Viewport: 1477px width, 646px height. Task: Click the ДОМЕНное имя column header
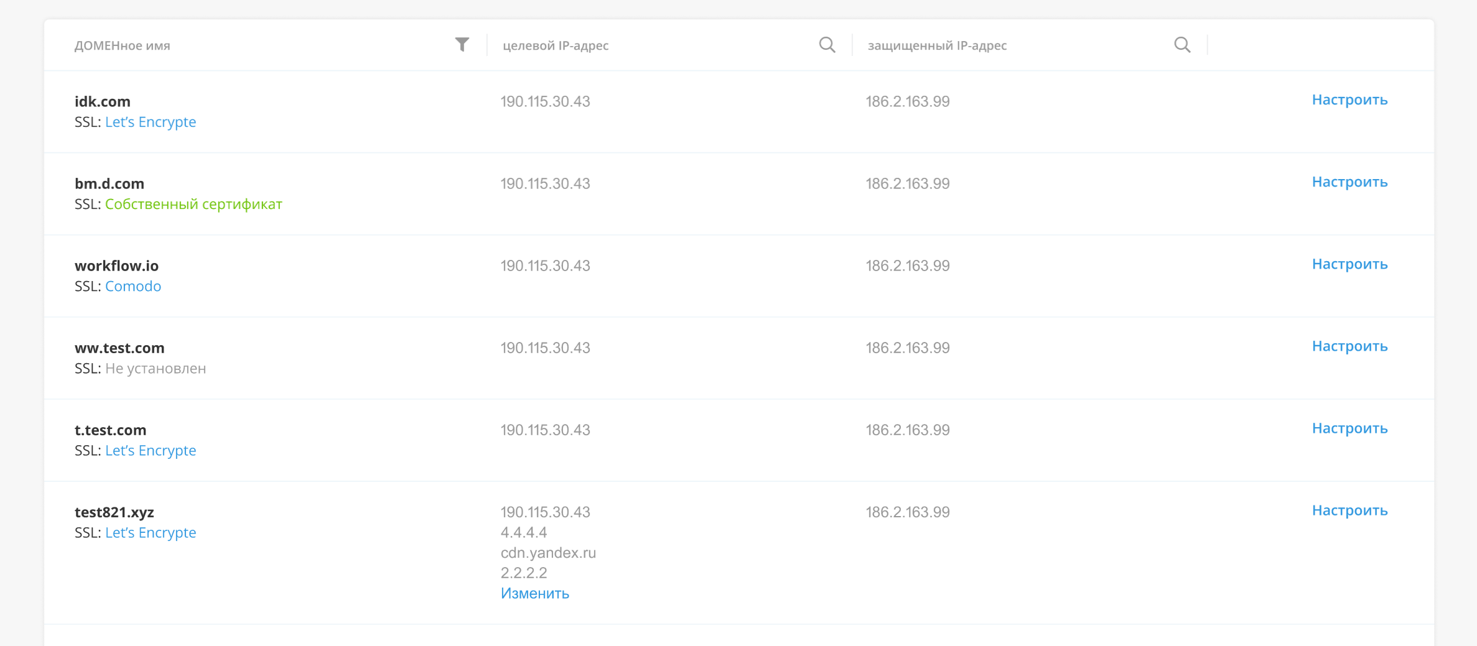coord(123,45)
